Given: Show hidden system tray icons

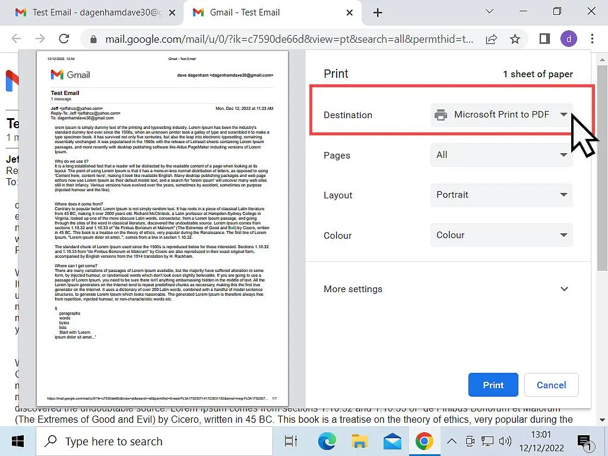Looking at the screenshot, I should 451,441.
